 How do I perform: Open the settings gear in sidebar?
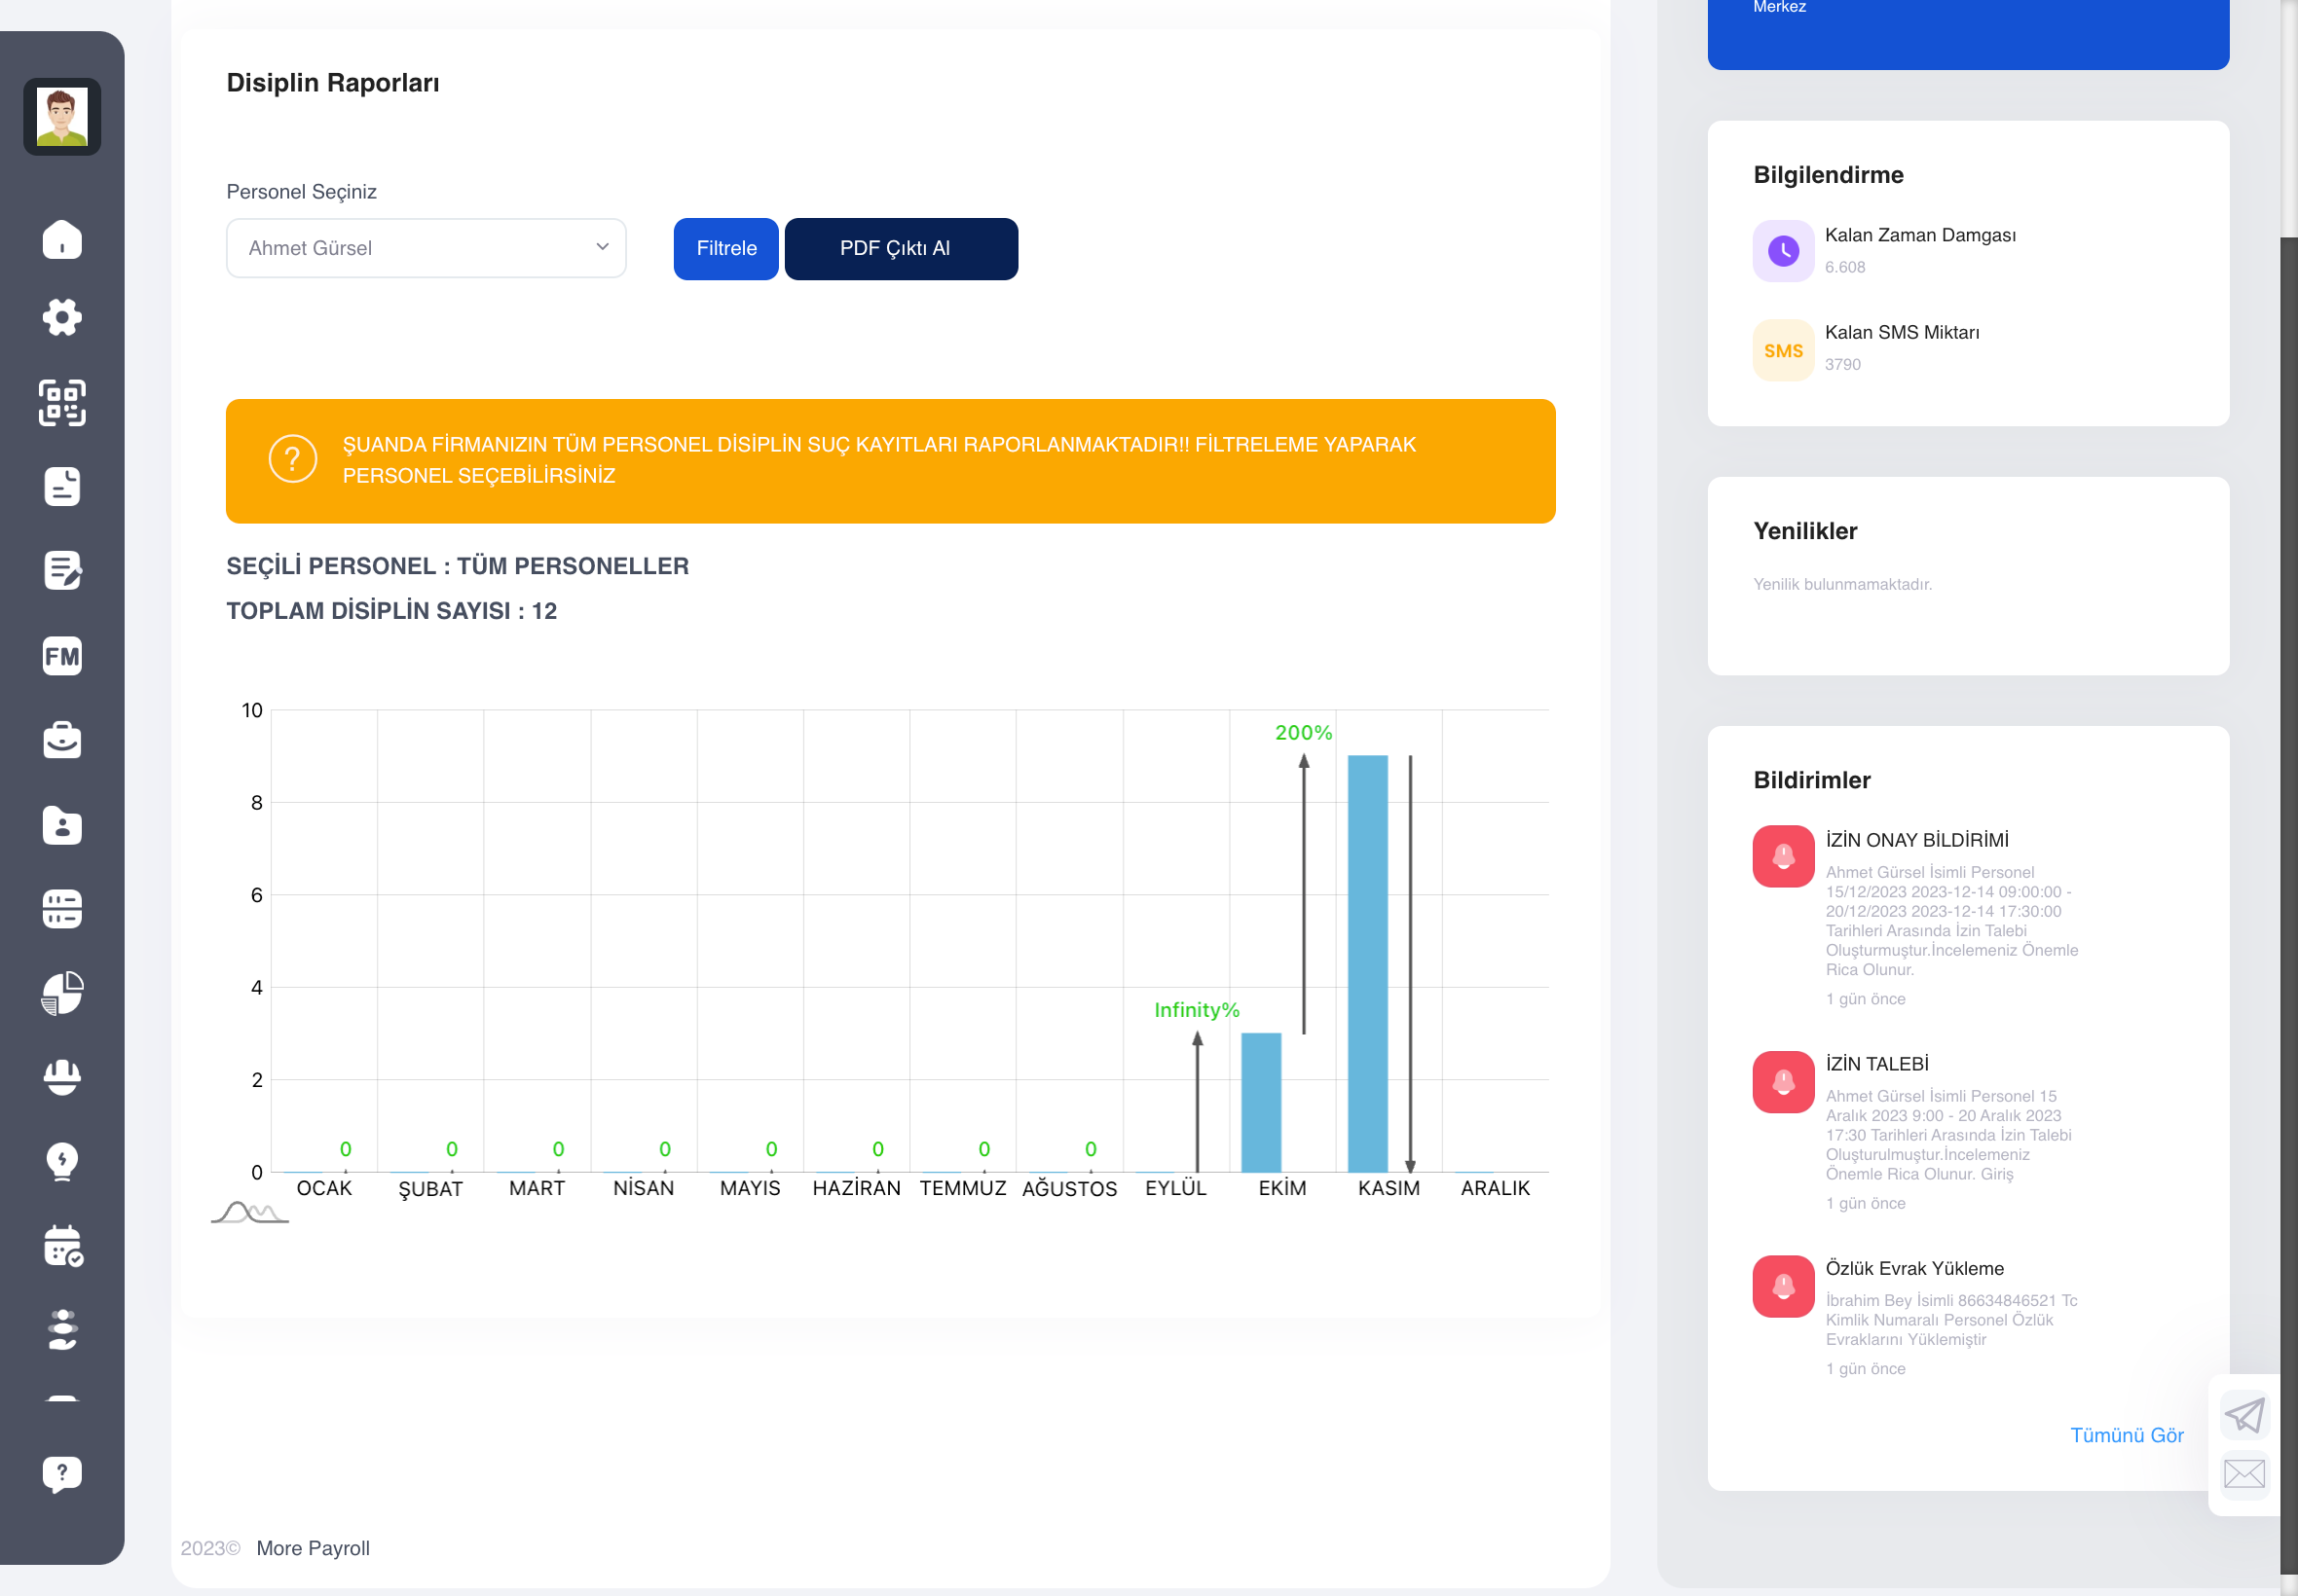[62, 317]
